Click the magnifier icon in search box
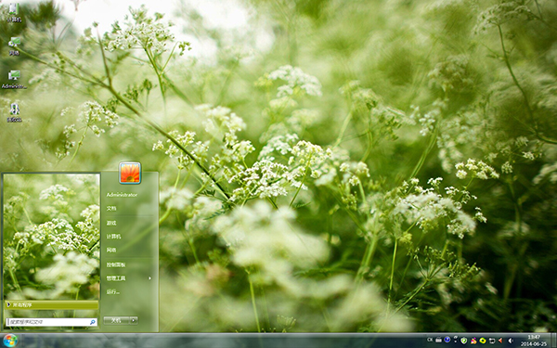The height and width of the screenshot is (348, 557). point(92,322)
